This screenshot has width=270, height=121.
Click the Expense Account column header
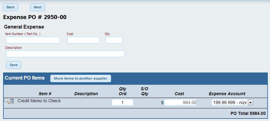227,94
